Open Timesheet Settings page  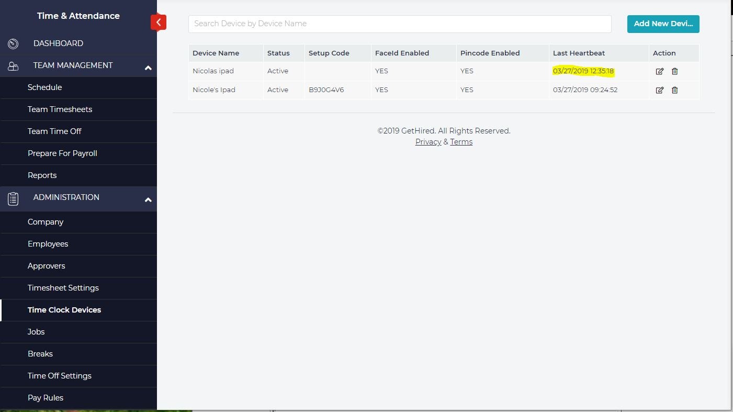click(x=63, y=288)
